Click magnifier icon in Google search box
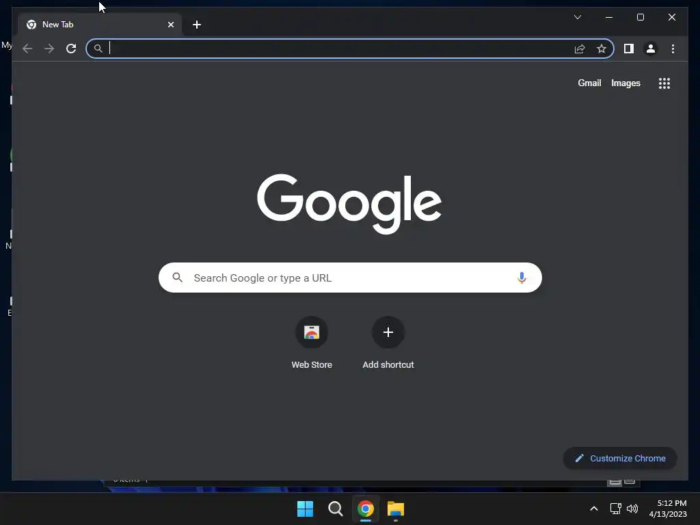 [x=178, y=278]
